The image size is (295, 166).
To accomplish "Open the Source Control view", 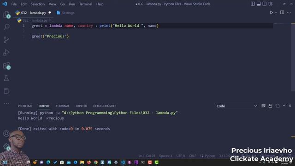I will click(x=6, y=40).
